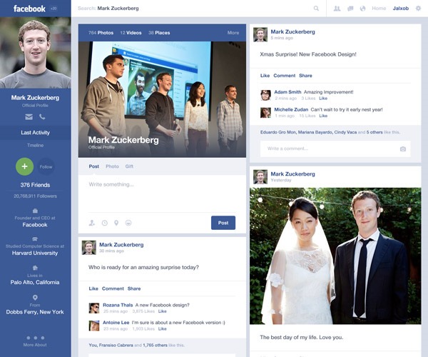Open settings gear in top right
Image resolution: width=428 pixels, height=357 pixels.
tap(418, 9)
